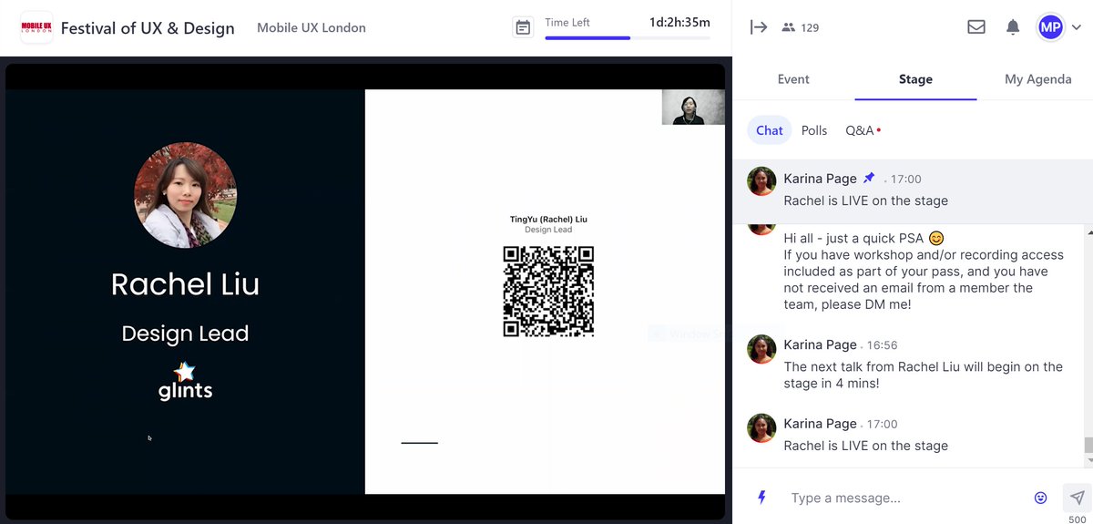Switch to the Event tab
This screenshot has height=524, width=1093.
[x=793, y=79]
